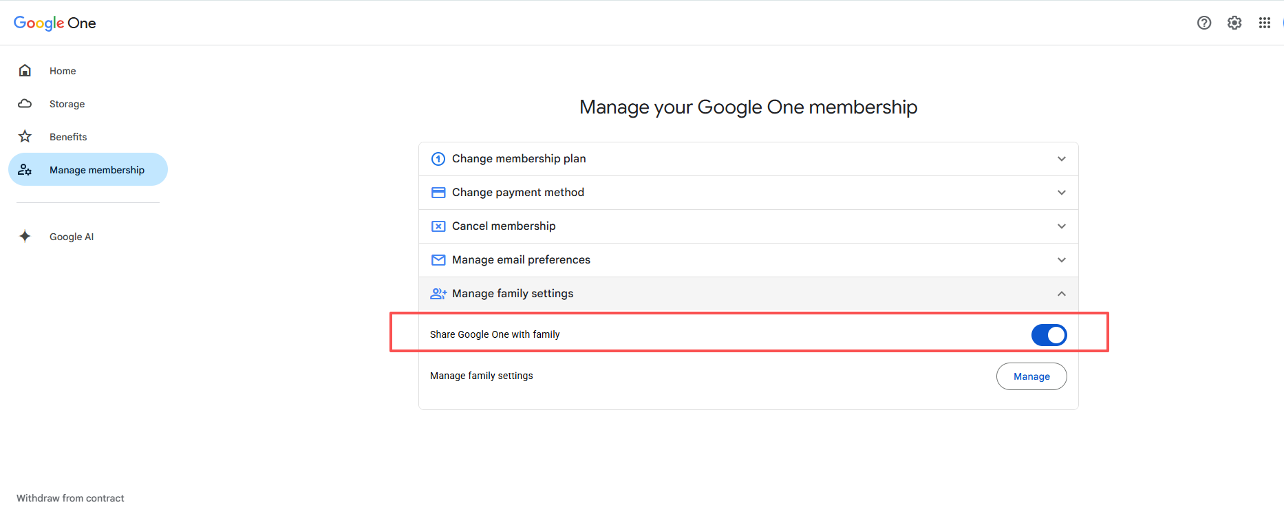This screenshot has height=516, width=1284.
Task: Click the Change payment method row title
Action: tap(518, 192)
